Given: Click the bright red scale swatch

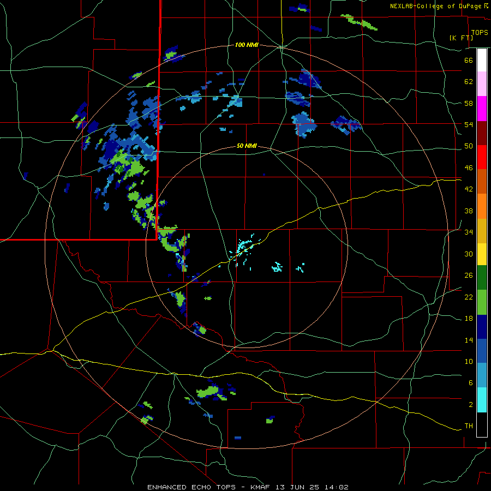Looking at the screenshot, I should [482, 157].
